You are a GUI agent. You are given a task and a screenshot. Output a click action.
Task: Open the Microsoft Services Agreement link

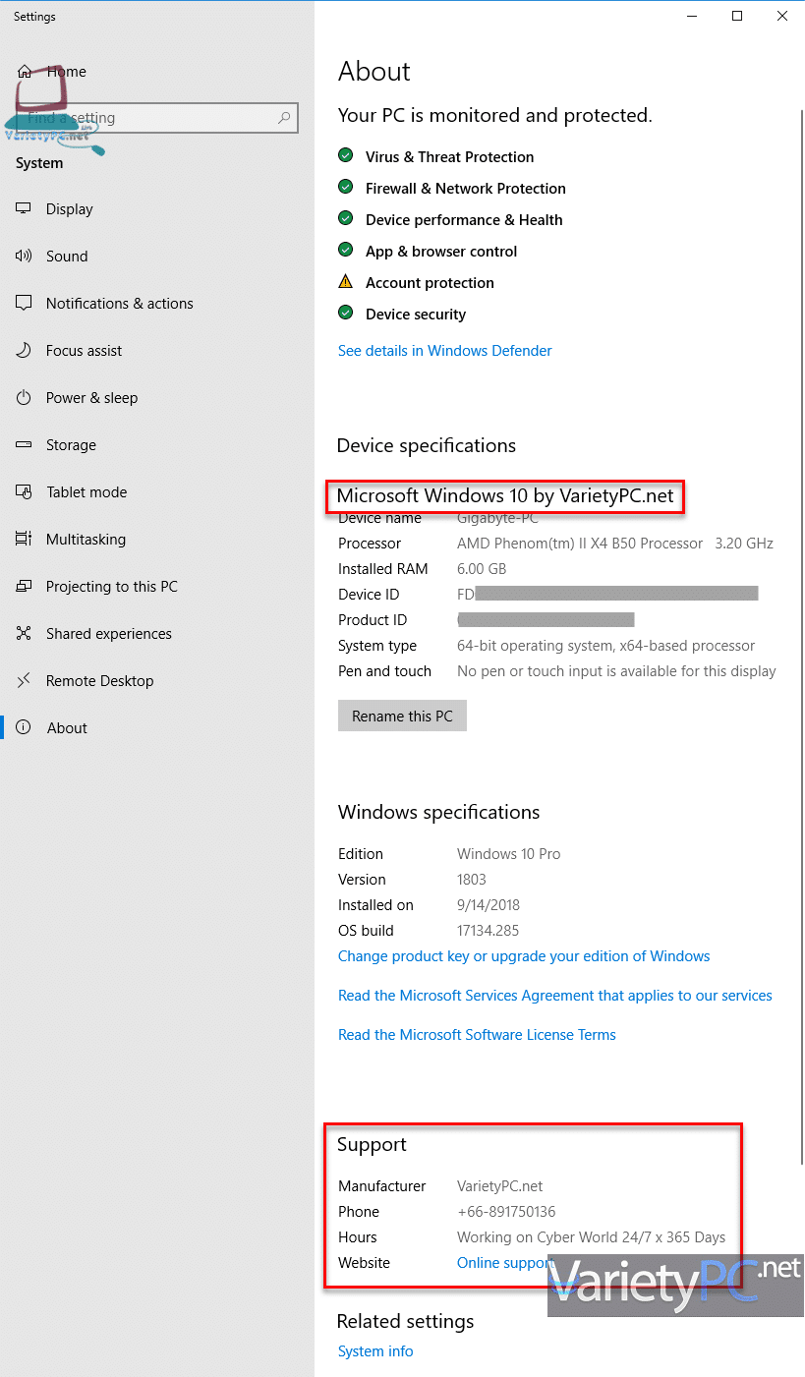[555, 996]
